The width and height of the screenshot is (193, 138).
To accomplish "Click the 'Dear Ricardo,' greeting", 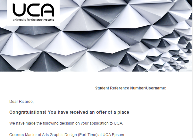I will pyautogui.click(x=21, y=102).
